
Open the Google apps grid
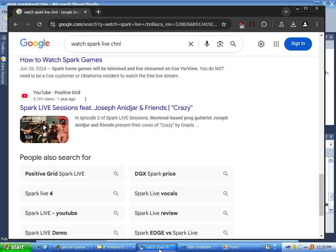[276, 44]
